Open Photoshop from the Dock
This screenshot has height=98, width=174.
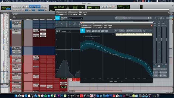(62, 96)
